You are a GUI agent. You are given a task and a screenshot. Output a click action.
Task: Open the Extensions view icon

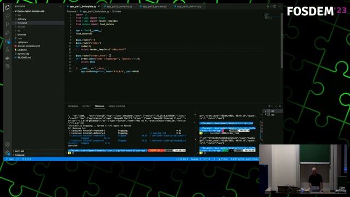tap(7, 41)
